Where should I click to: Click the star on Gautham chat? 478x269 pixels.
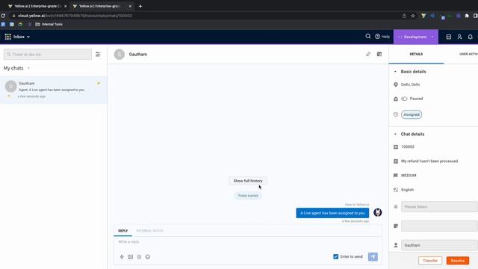click(x=99, y=83)
